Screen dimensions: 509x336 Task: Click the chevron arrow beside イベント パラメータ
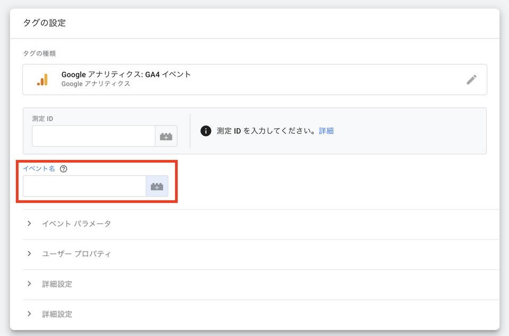point(30,223)
